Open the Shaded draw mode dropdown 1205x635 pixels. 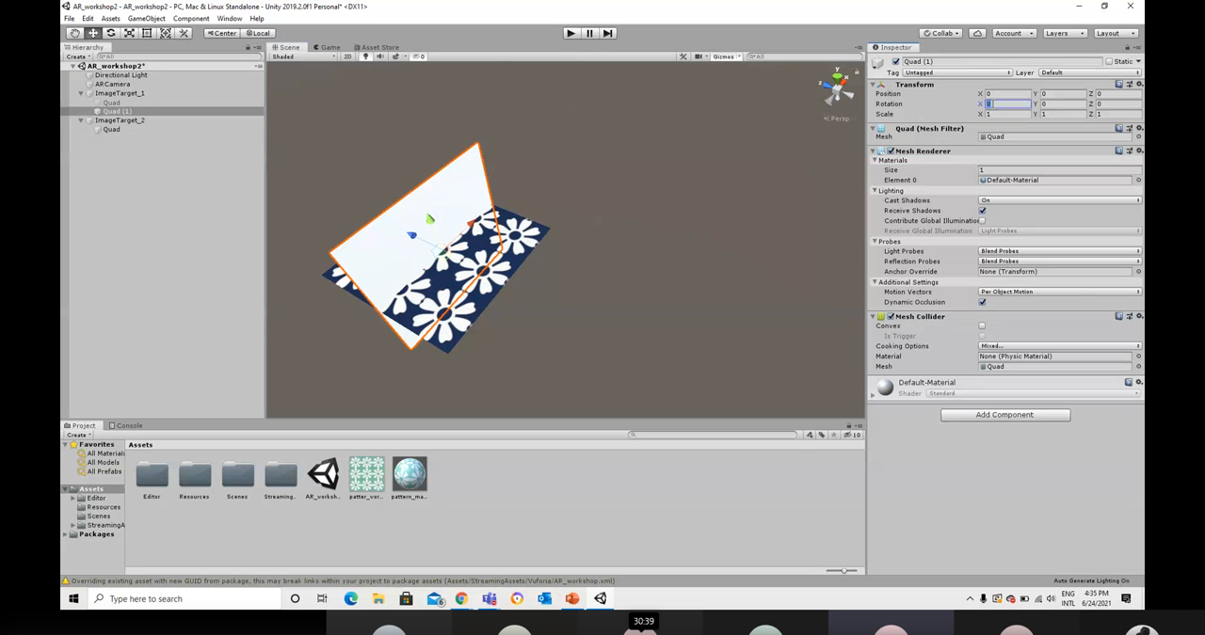pos(303,56)
